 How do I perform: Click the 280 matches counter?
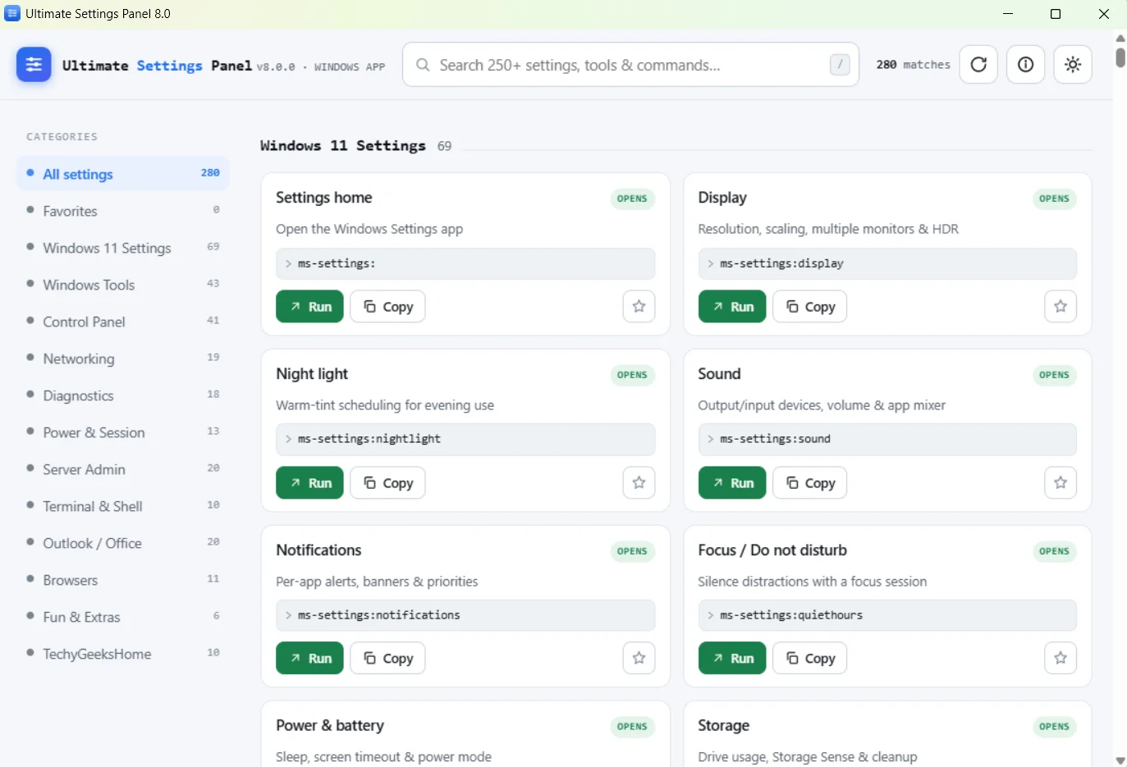pyautogui.click(x=913, y=65)
